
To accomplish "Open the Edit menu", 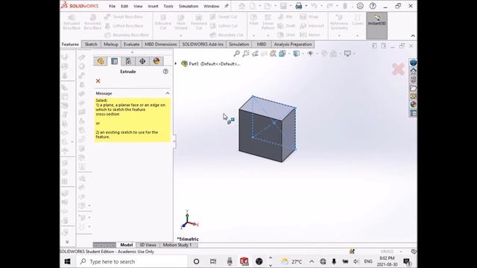I will pos(124,6).
